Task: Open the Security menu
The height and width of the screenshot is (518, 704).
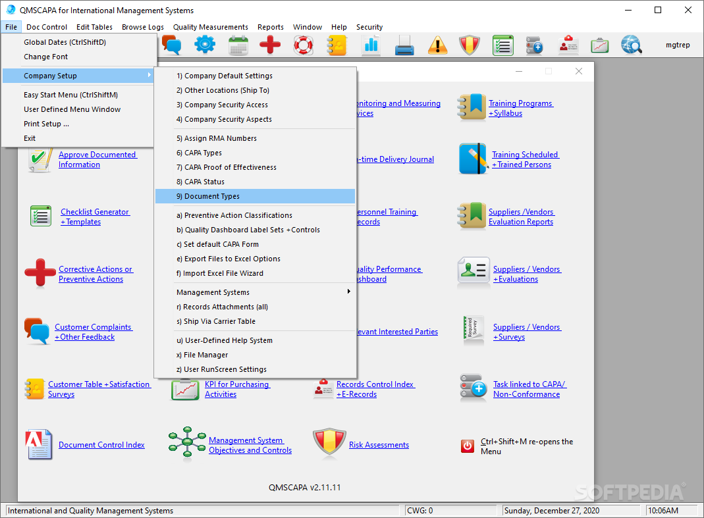Action: (369, 27)
